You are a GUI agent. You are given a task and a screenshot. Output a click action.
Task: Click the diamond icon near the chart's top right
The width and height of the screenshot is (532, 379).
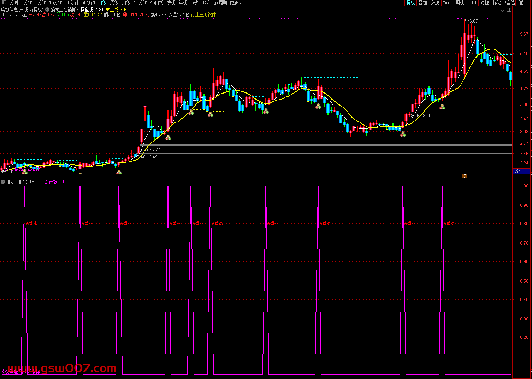coord(503,10)
